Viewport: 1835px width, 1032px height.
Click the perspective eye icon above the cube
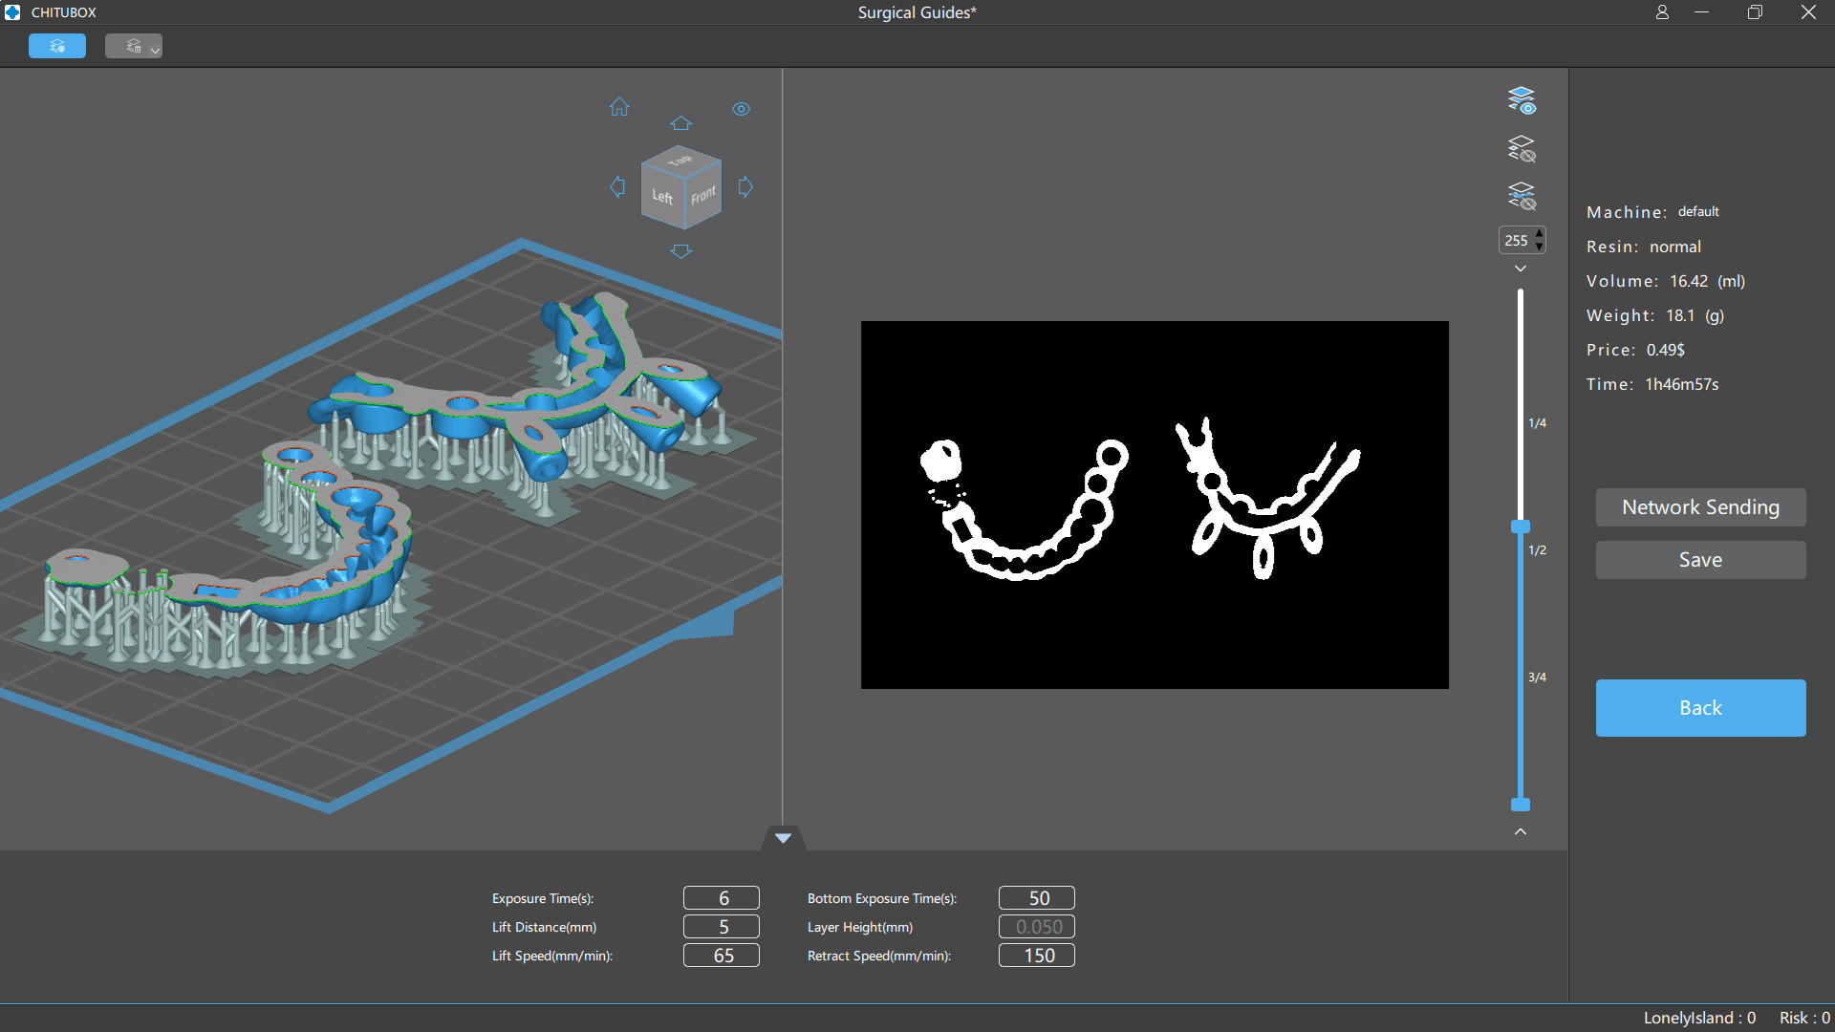coord(742,109)
